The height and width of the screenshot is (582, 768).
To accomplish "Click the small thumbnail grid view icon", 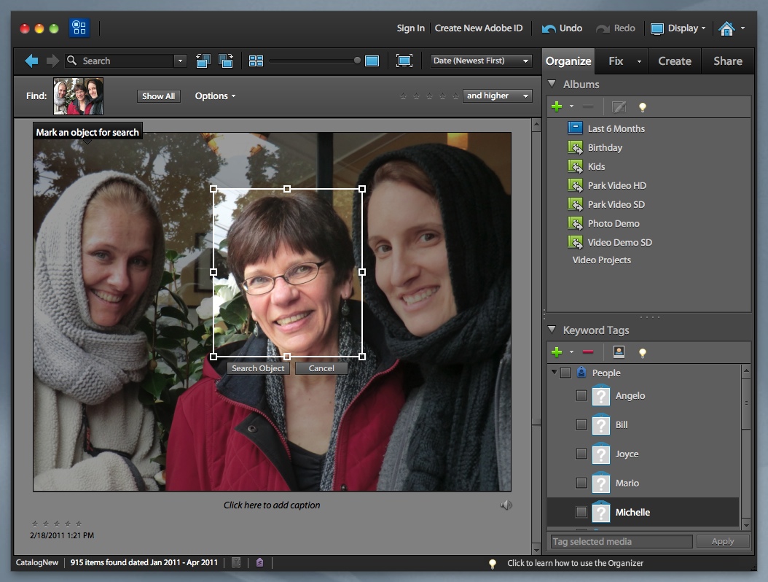I will (x=256, y=61).
